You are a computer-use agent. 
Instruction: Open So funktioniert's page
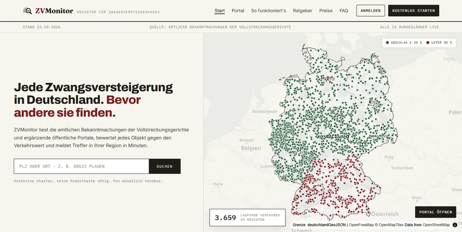click(269, 11)
